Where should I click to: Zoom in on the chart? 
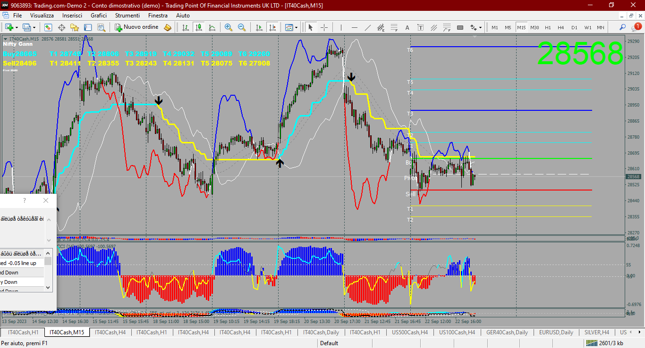pos(229,27)
